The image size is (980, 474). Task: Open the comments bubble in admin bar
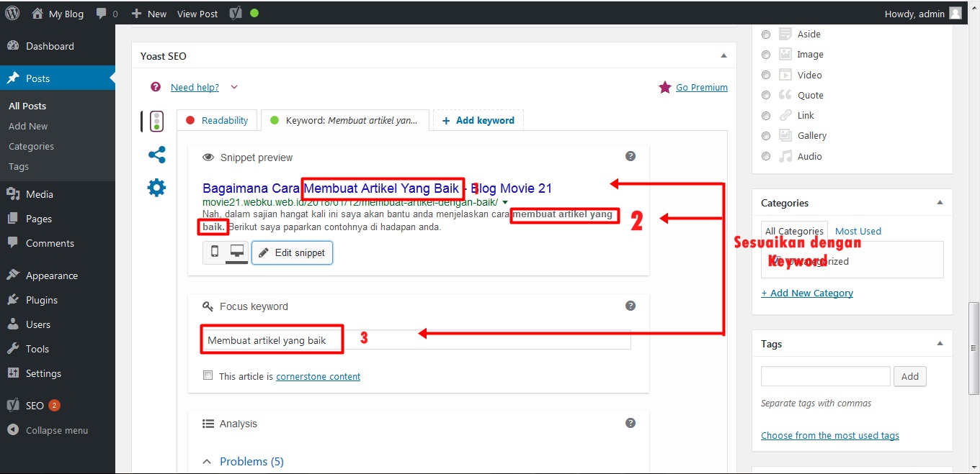click(107, 14)
